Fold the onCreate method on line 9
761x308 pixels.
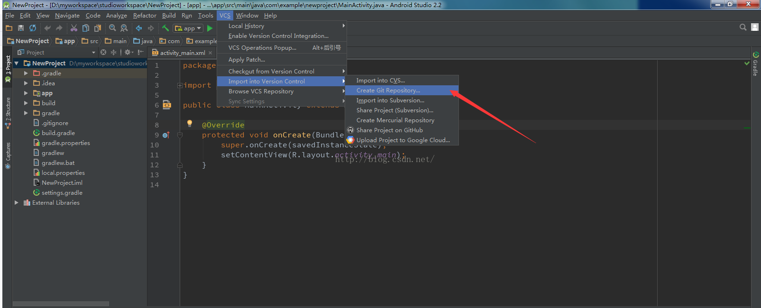(180, 135)
